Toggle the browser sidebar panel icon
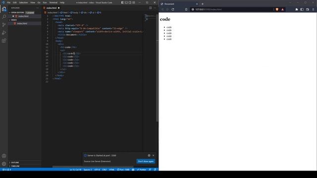This screenshot has width=317, height=178. [x=302, y=9]
